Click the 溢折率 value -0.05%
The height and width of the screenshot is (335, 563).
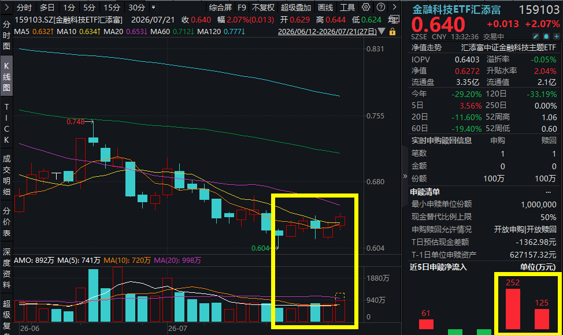[x=543, y=59]
